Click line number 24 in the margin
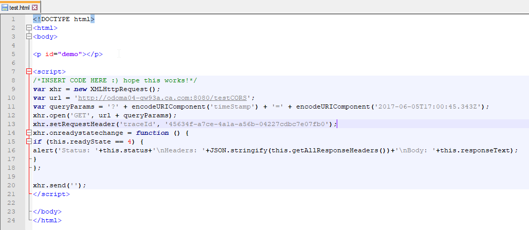 tap(11, 221)
